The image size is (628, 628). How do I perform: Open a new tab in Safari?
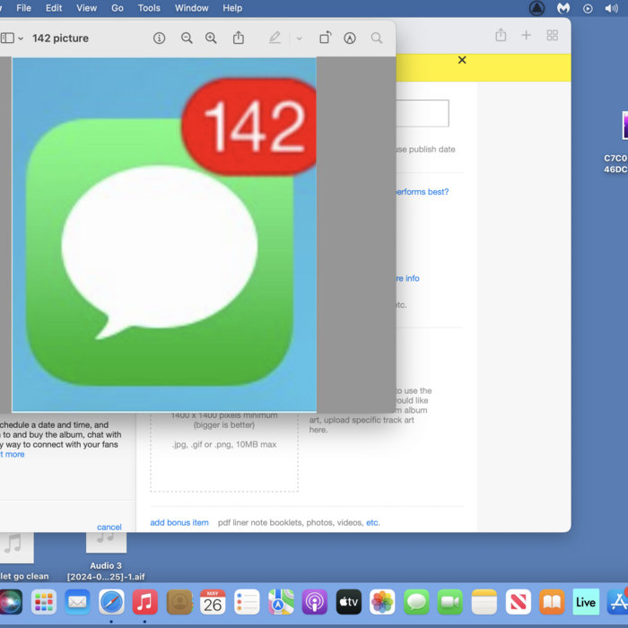click(527, 35)
